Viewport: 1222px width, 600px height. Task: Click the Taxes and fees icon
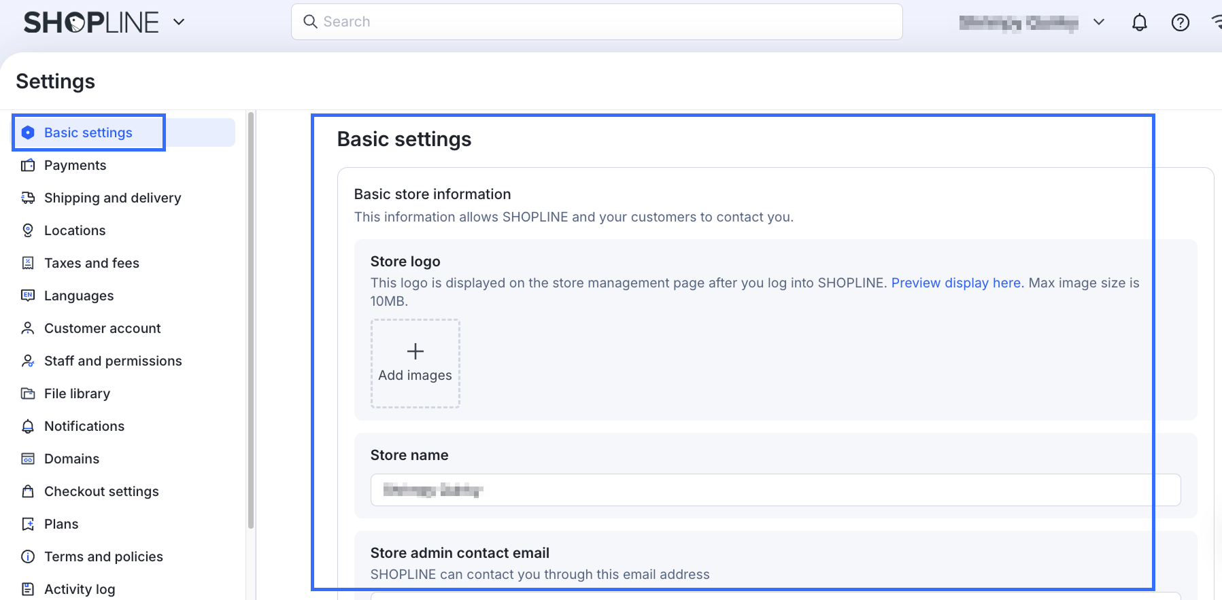pyautogui.click(x=28, y=263)
